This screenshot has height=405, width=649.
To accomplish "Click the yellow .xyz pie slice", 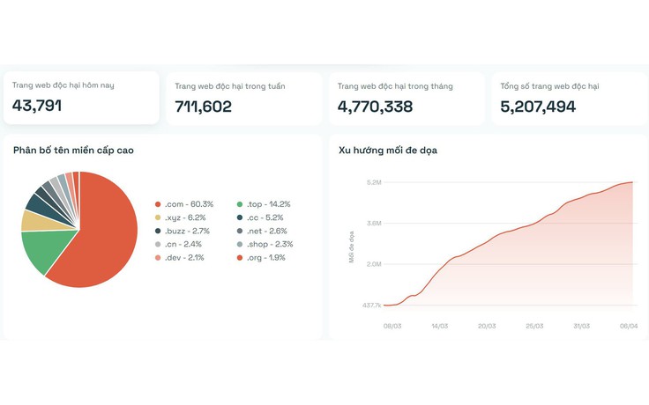I will pos(34,220).
